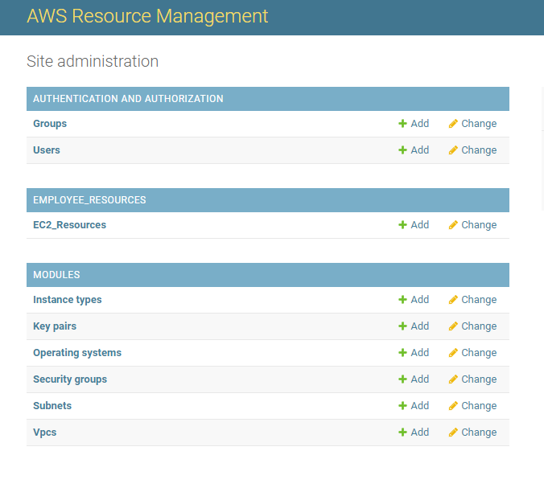Click the pencil icon in Security groups row
This screenshot has height=492, width=544.
[453, 379]
